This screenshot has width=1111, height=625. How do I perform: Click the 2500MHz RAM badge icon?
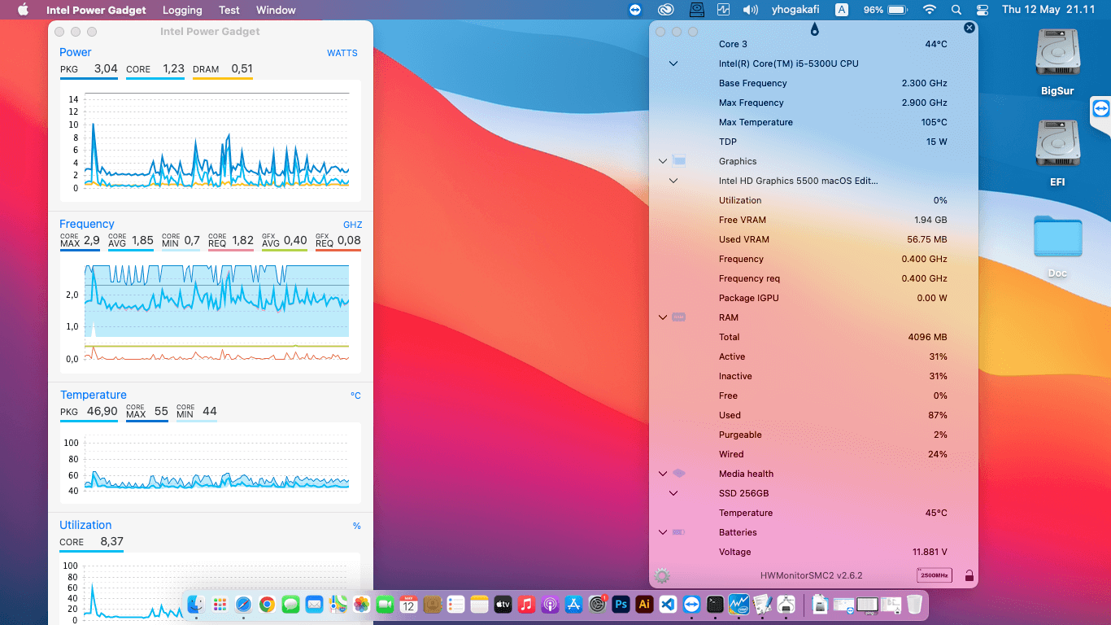tap(934, 575)
